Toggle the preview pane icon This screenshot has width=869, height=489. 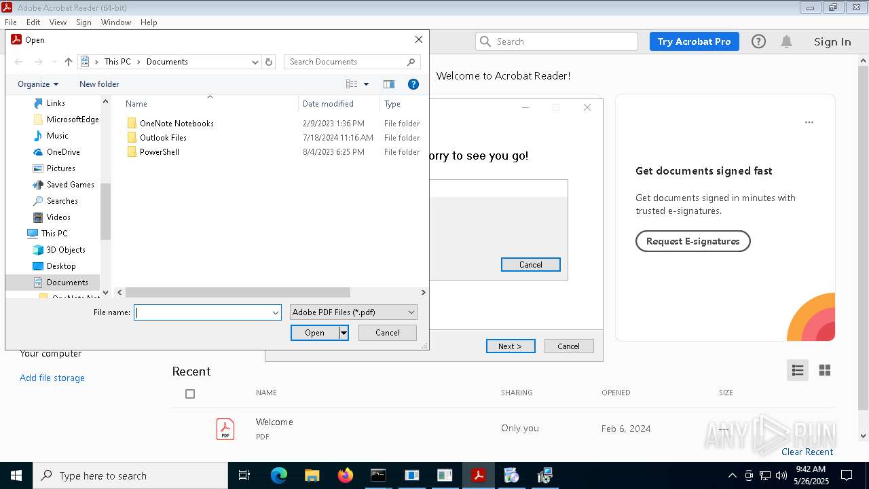tap(389, 84)
